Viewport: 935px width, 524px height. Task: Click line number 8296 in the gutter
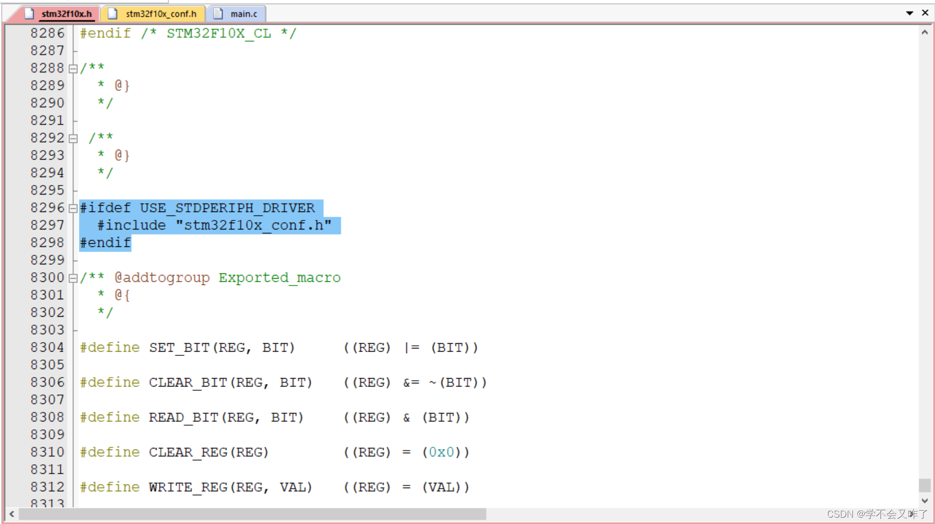(x=47, y=208)
